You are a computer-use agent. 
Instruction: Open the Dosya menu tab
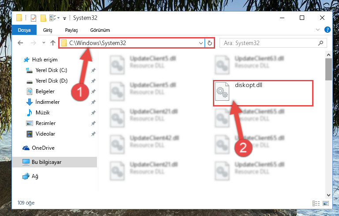[x=24, y=30]
